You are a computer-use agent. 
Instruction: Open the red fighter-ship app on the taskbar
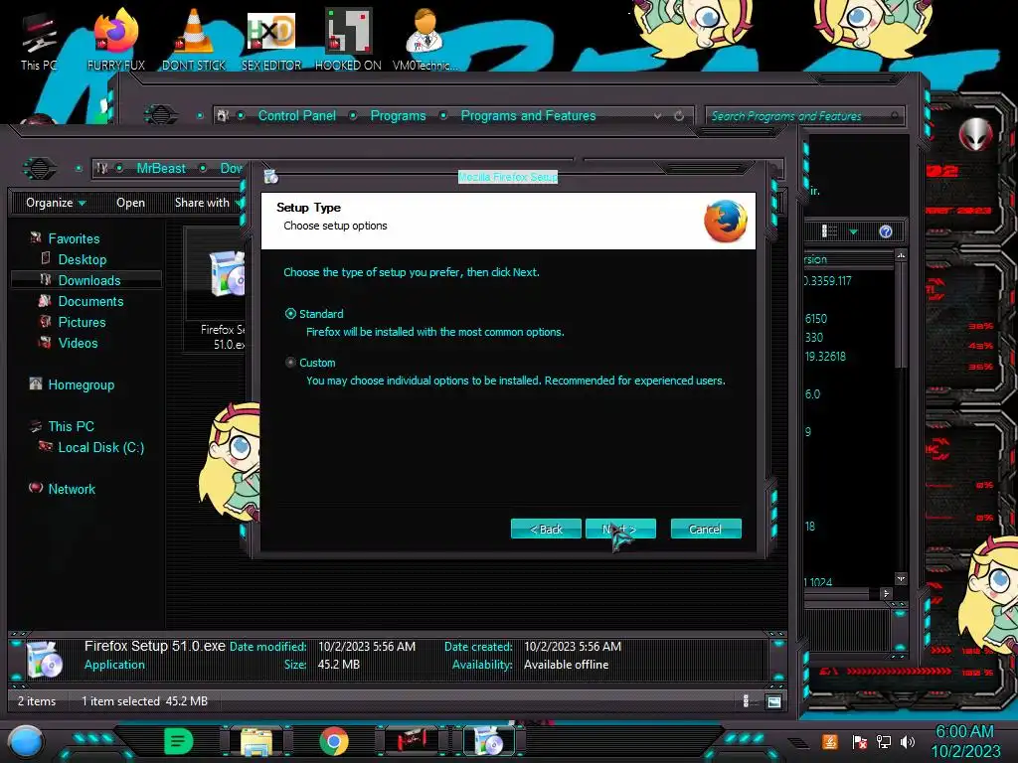[x=411, y=741]
